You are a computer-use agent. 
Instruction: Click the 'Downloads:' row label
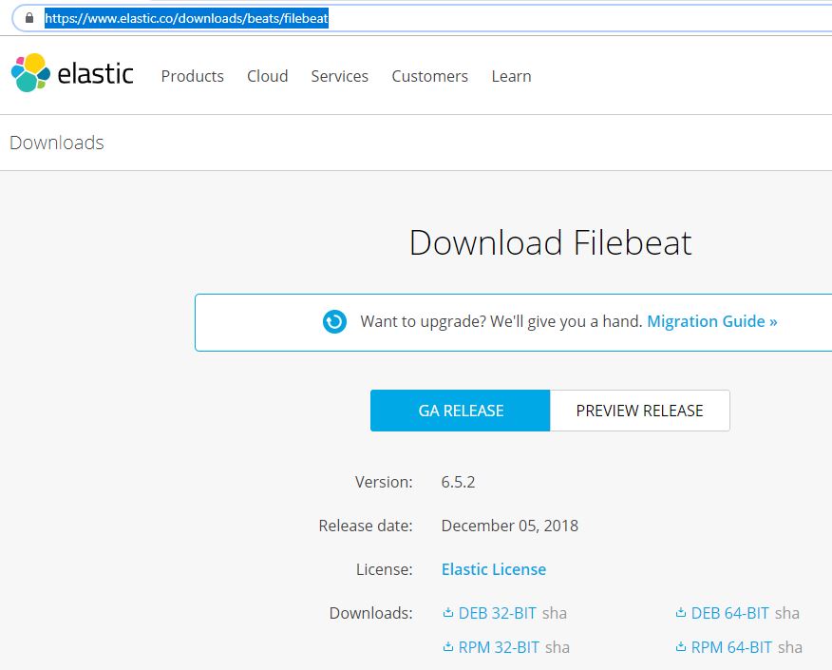pyautogui.click(x=371, y=613)
